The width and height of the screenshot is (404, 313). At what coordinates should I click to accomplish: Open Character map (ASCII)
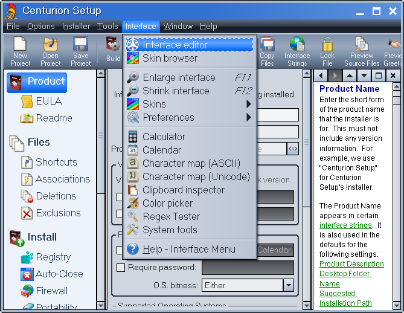click(190, 164)
